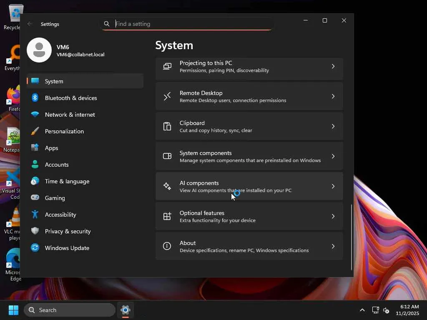Open the Remote Desktop settings
The width and height of the screenshot is (427, 320).
click(249, 96)
